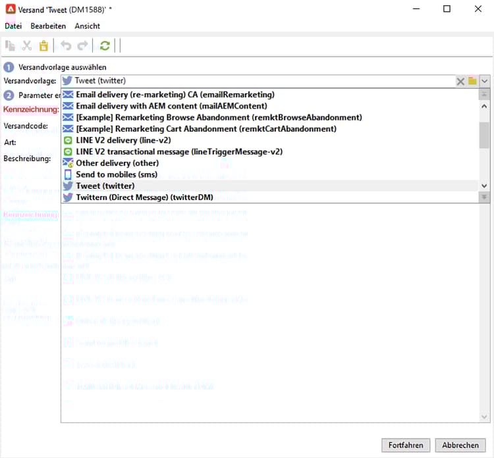Click the template list scroll up arrow
This screenshot has height=458, width=494.
(x=484, y=107)
